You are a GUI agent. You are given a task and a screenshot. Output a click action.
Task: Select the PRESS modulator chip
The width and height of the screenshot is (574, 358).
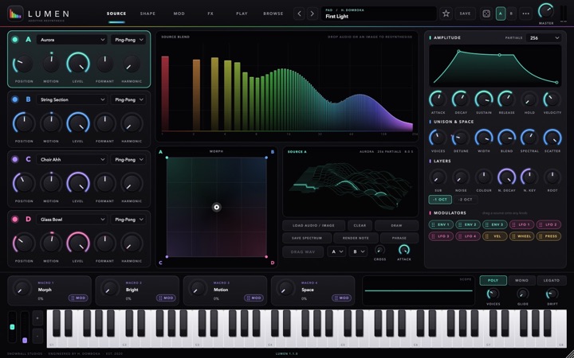pos(548,236)
